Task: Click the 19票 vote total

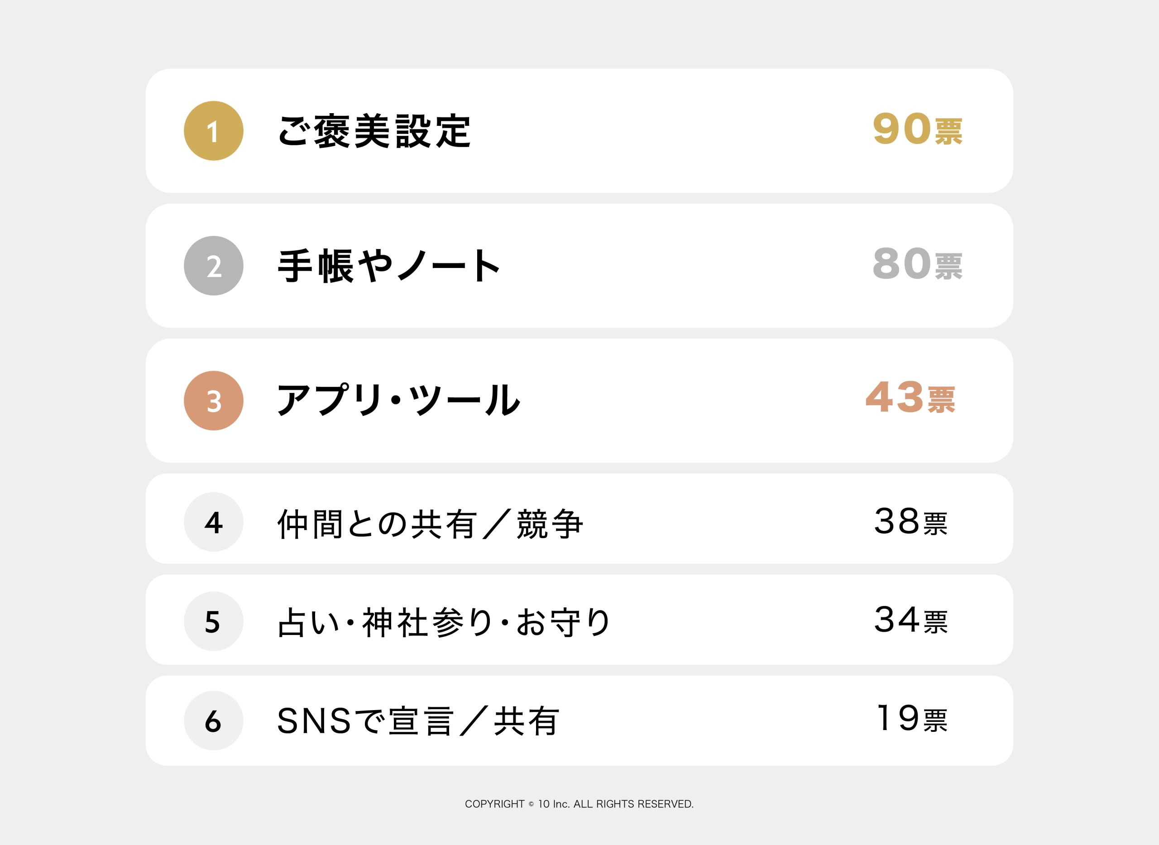Action: pyautogui.click(x=912, y=719)
